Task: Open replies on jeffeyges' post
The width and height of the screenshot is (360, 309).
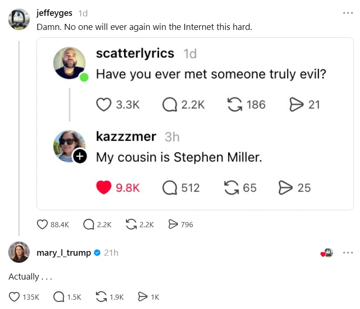Action: click(88, 225)
